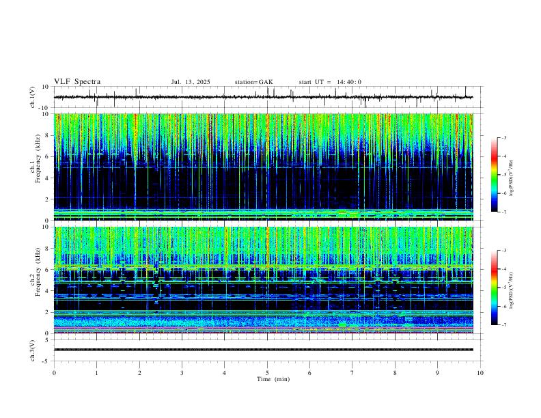Click the date 'Jul. 13, 2025'
This screenshot has width=541, height=418.
pos(191,82)
